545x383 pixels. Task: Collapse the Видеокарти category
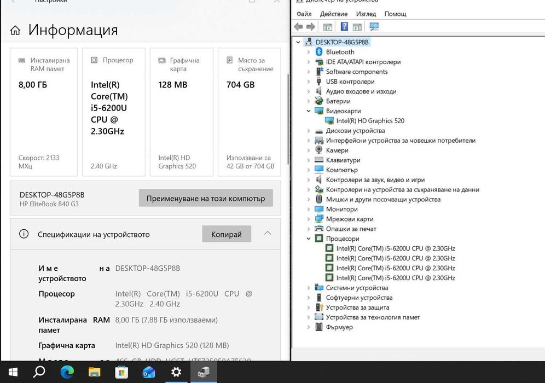click(x=308, y=111)
